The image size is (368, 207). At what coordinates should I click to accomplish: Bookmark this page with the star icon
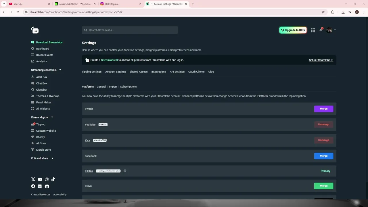(323, 12)
